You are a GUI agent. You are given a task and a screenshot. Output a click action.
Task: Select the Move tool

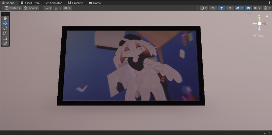click(x=5, y=23)
